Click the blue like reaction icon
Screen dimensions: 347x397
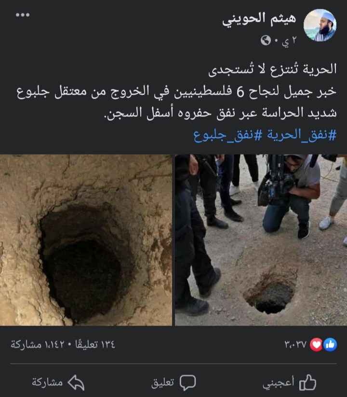(330, 344)
